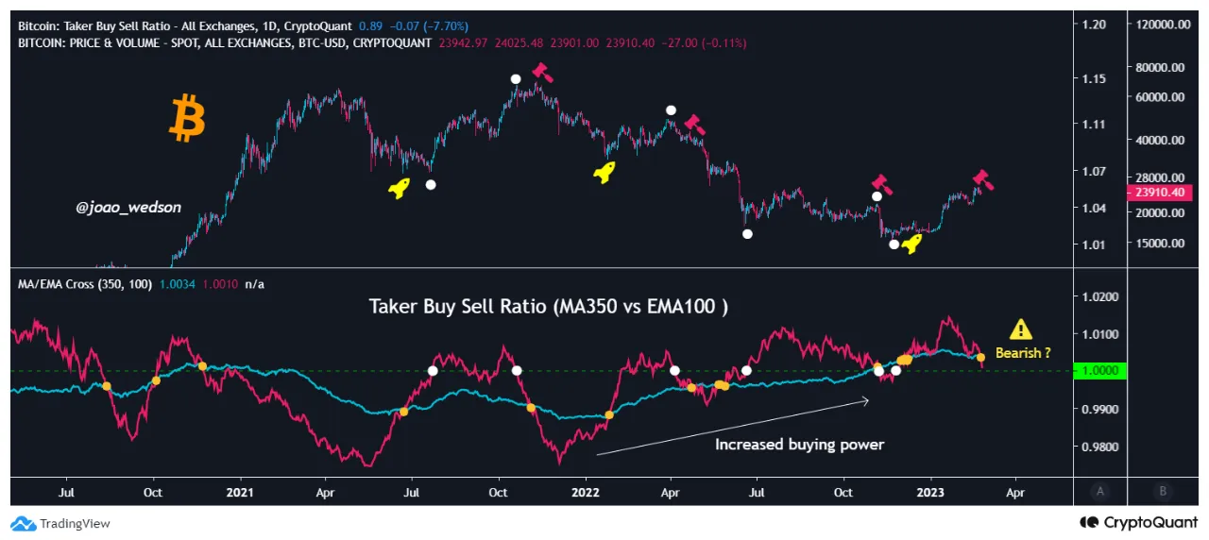Click the orange Bitcoin logo on chart

[187, 120]
